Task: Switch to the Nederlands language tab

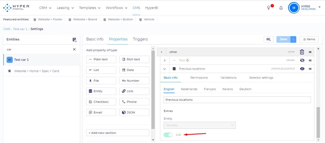Action: coord(189,89)
